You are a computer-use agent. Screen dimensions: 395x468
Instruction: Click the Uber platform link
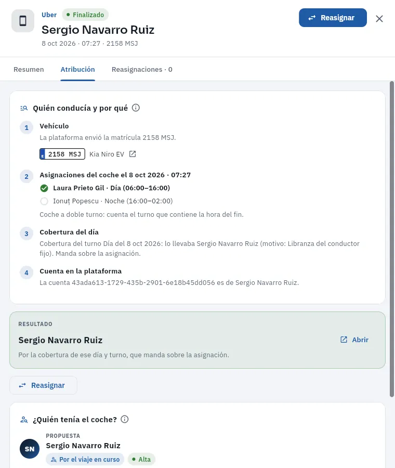[x=49, y=15]
